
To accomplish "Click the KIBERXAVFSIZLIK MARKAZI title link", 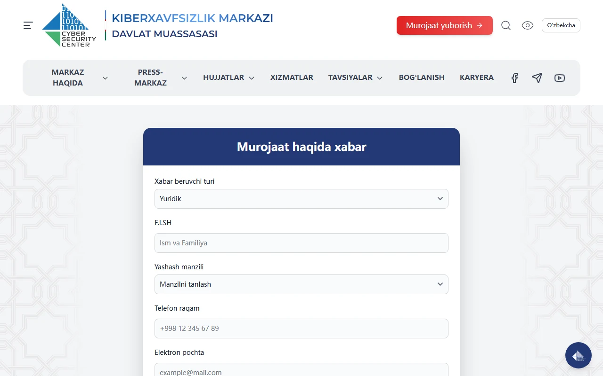I will tap(192, 18).
